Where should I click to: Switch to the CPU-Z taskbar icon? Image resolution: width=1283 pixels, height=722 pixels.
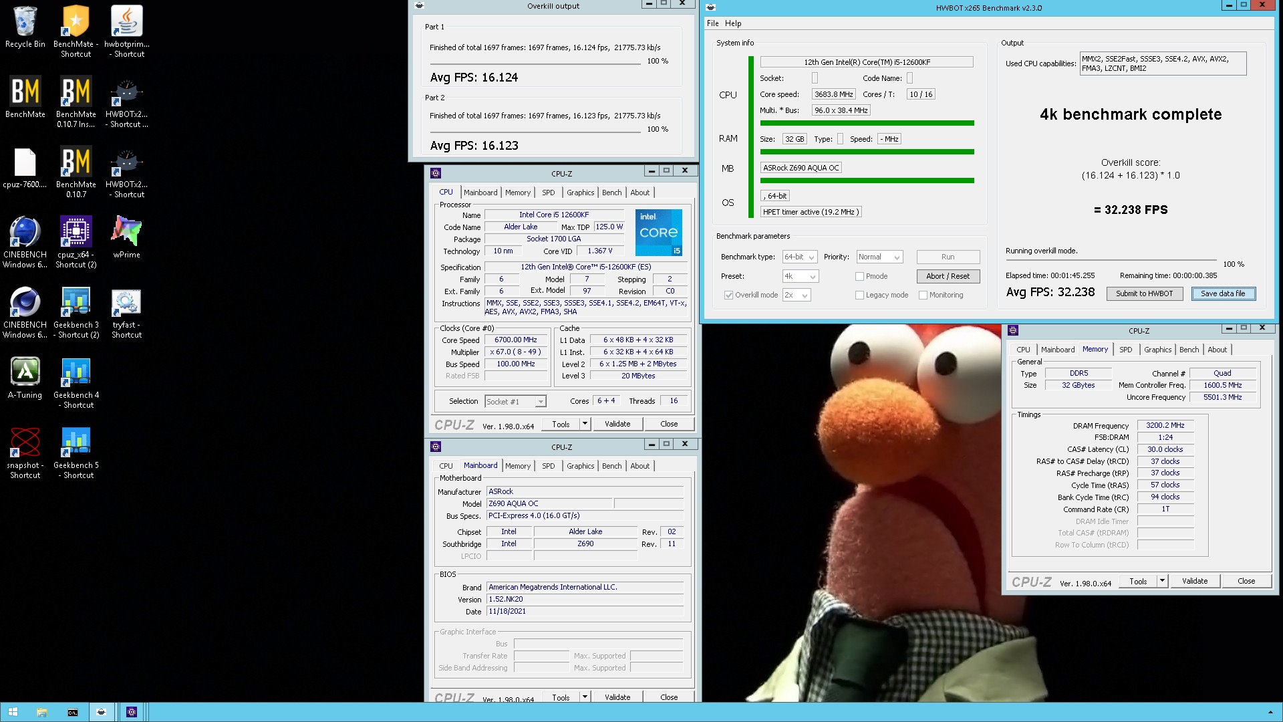(132, 712)
